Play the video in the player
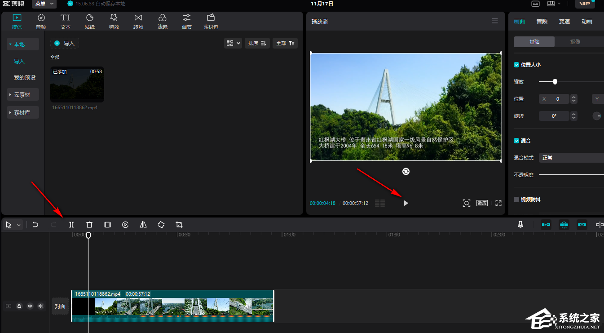This screenshot has width=604, height=333. (x=406, y=203)
